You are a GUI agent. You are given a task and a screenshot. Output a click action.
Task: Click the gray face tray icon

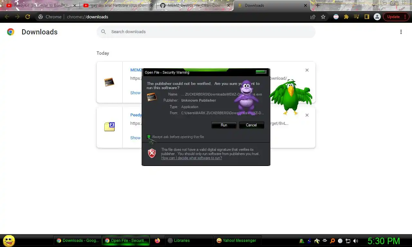coord(340,241)
